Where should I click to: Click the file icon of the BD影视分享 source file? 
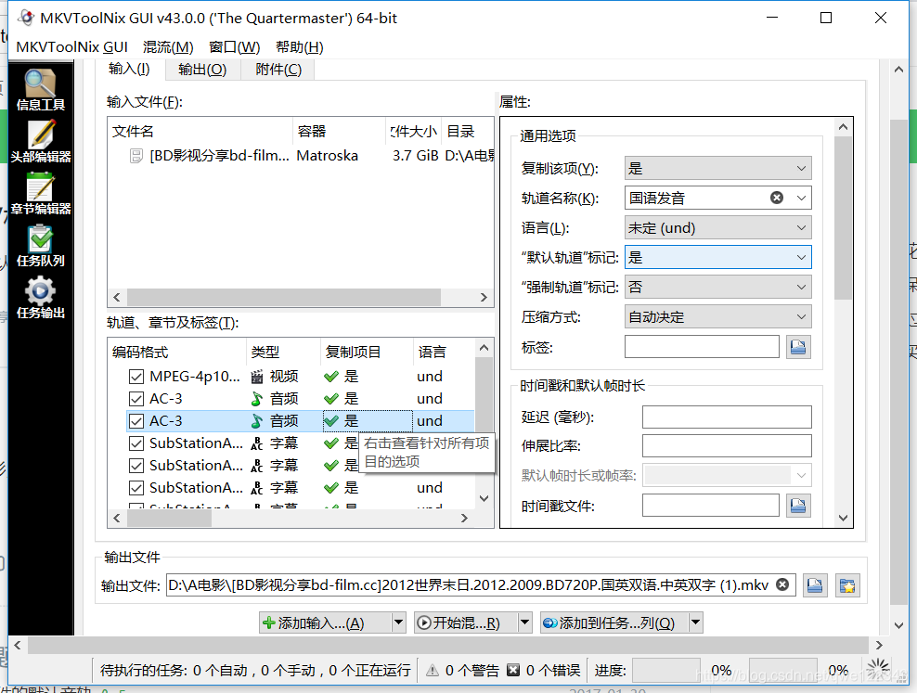coord(136,156)
